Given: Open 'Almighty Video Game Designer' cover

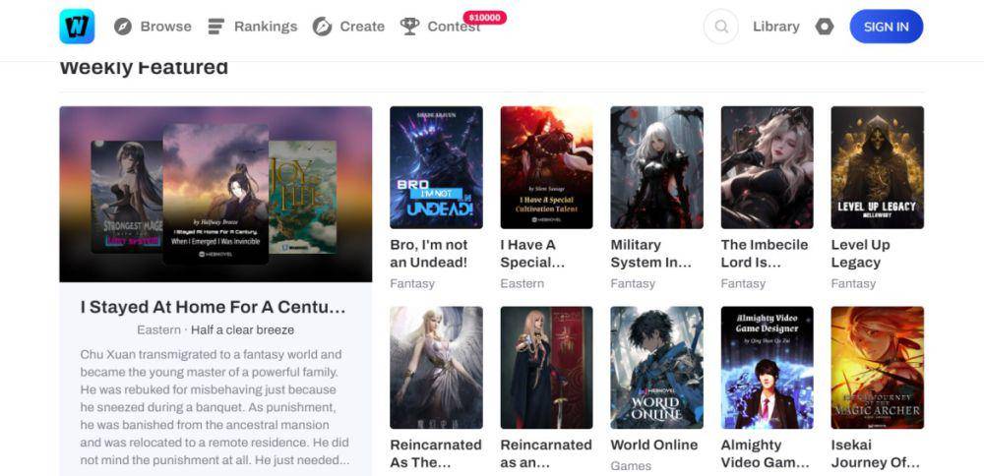Looking at the screenshot, I should pos(767,368).
